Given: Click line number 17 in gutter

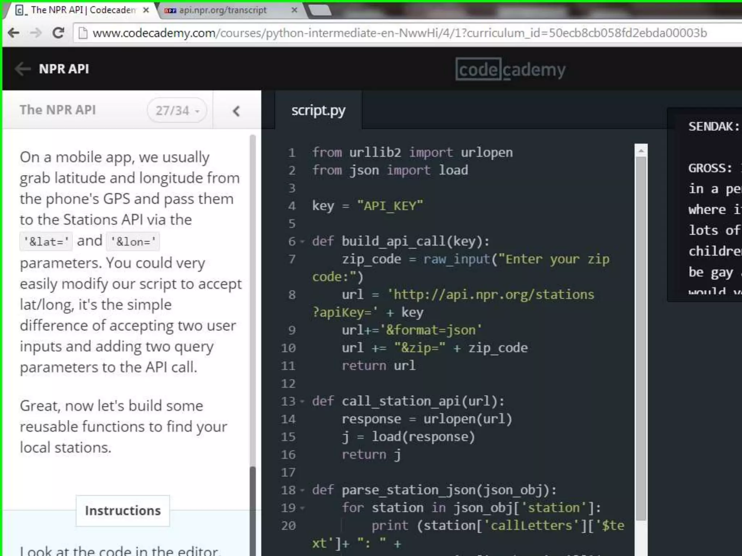Looking at the screenshot, I should [288, 472].
